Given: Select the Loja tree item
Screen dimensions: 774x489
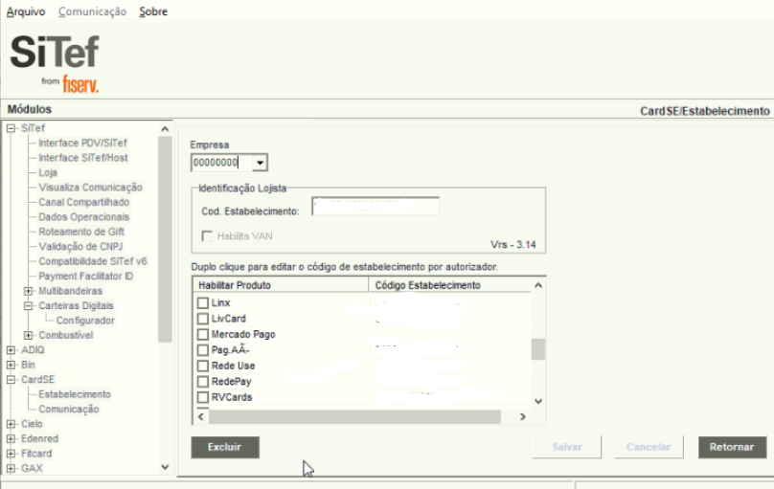Looking at the screenshot, I should [x=48, y=172].
